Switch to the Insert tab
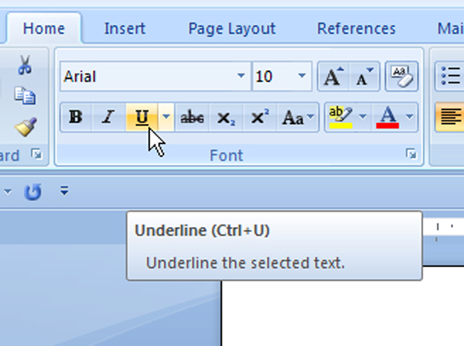Viewport: 464px width, 346px height. point(125,29)
